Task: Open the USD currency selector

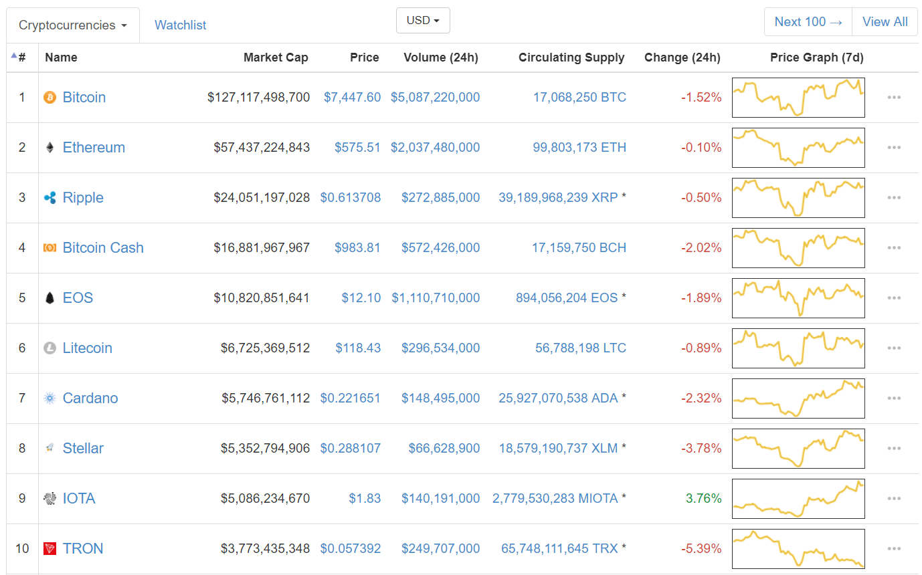Action: 423,20
